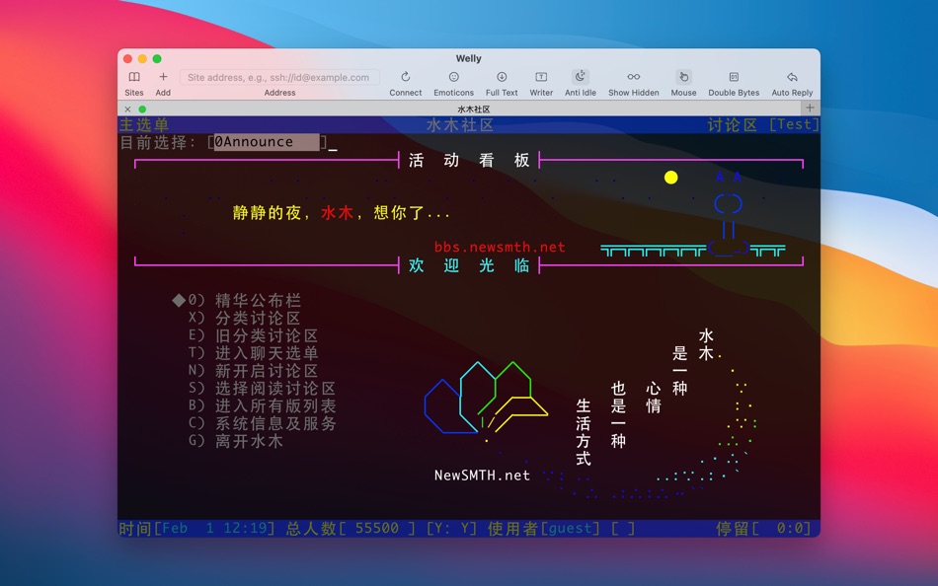Viewport: 938px width, 586px height.
Task: Click the yellow minimize window button
Action: (x=142, y=58)
